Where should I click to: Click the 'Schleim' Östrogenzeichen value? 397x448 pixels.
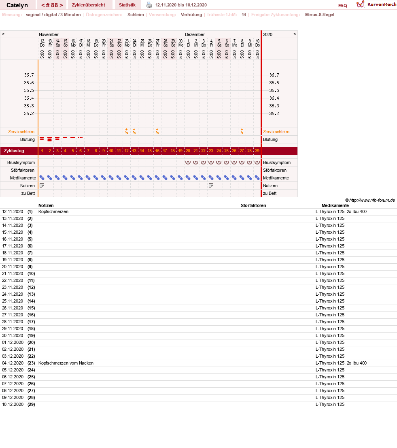click(x=136, y=15)
